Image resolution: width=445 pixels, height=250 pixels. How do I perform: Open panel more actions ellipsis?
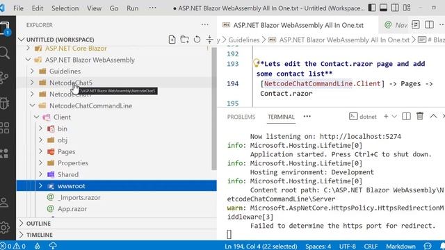click(307, 117)
